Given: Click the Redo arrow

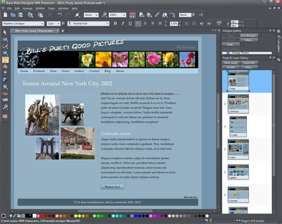Looking at the screenshot, I should coord(68,15).
